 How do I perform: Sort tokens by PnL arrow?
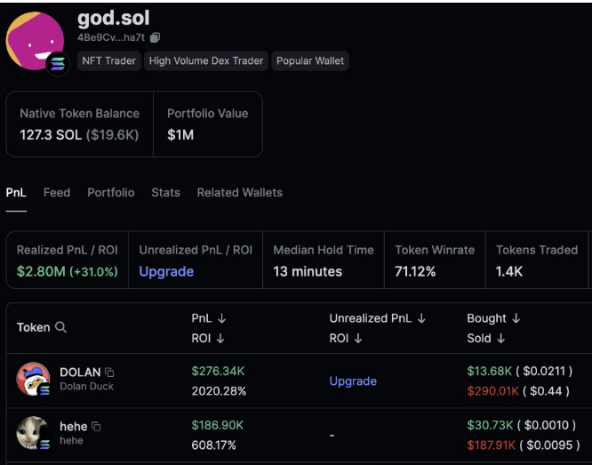click(220, 318)
